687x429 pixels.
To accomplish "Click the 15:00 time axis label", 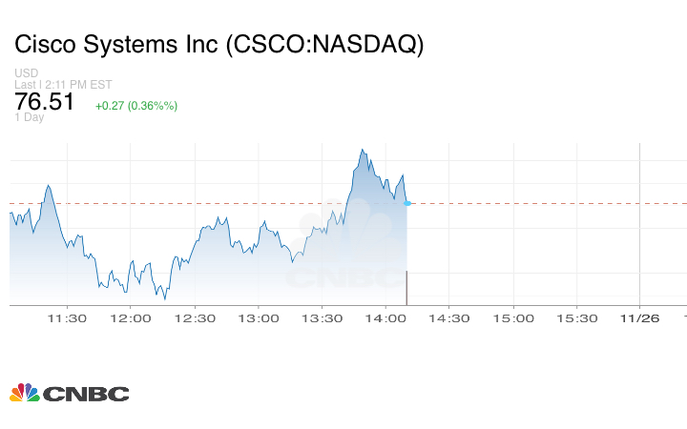I will tap(512, 318).
